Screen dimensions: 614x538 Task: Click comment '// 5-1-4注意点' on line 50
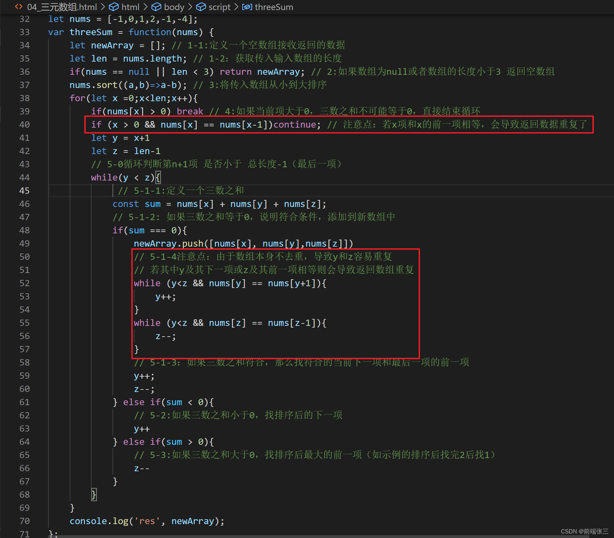tap(263, 257)
